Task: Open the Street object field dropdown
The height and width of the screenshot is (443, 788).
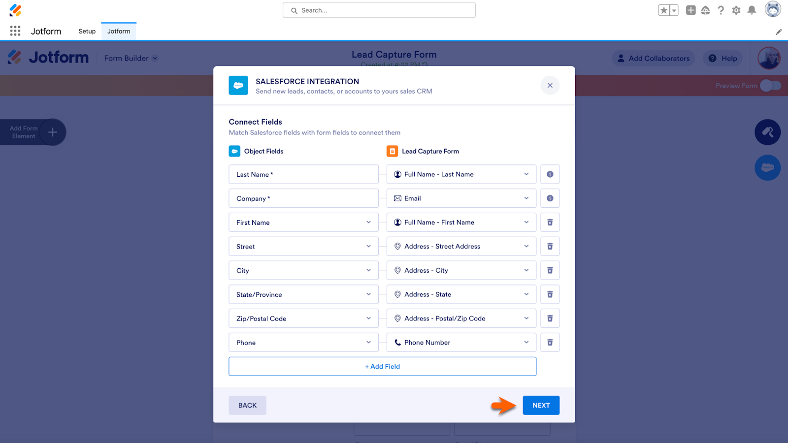Action: (x=303, y=247)
